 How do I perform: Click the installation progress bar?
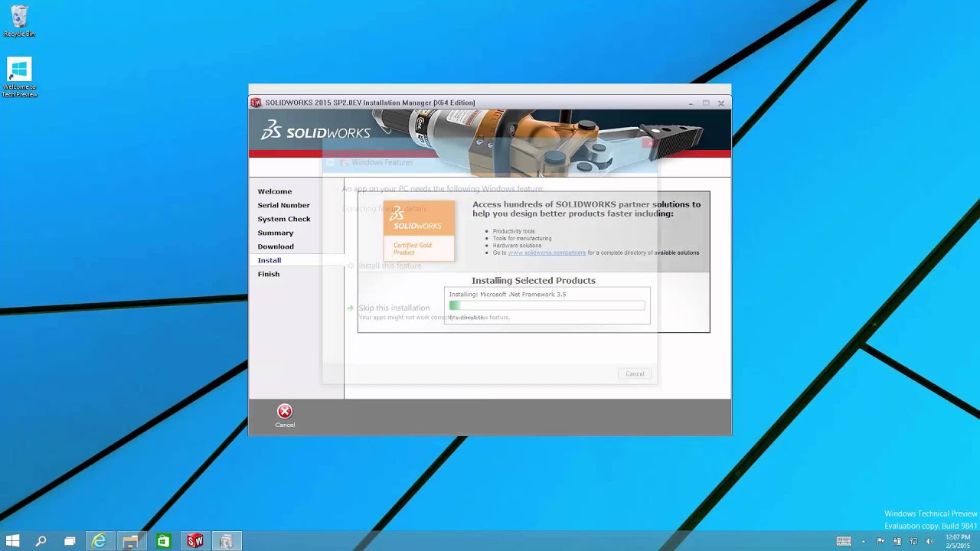point(547,305)
